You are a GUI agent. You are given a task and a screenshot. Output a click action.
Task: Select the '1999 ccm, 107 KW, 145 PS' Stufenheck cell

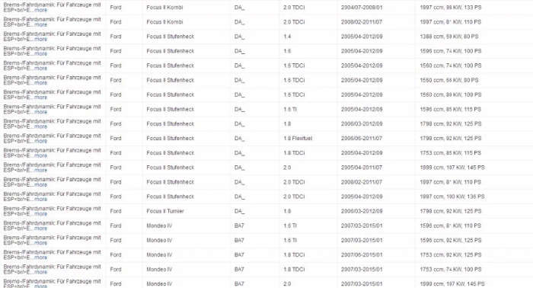tap(452, 168)
